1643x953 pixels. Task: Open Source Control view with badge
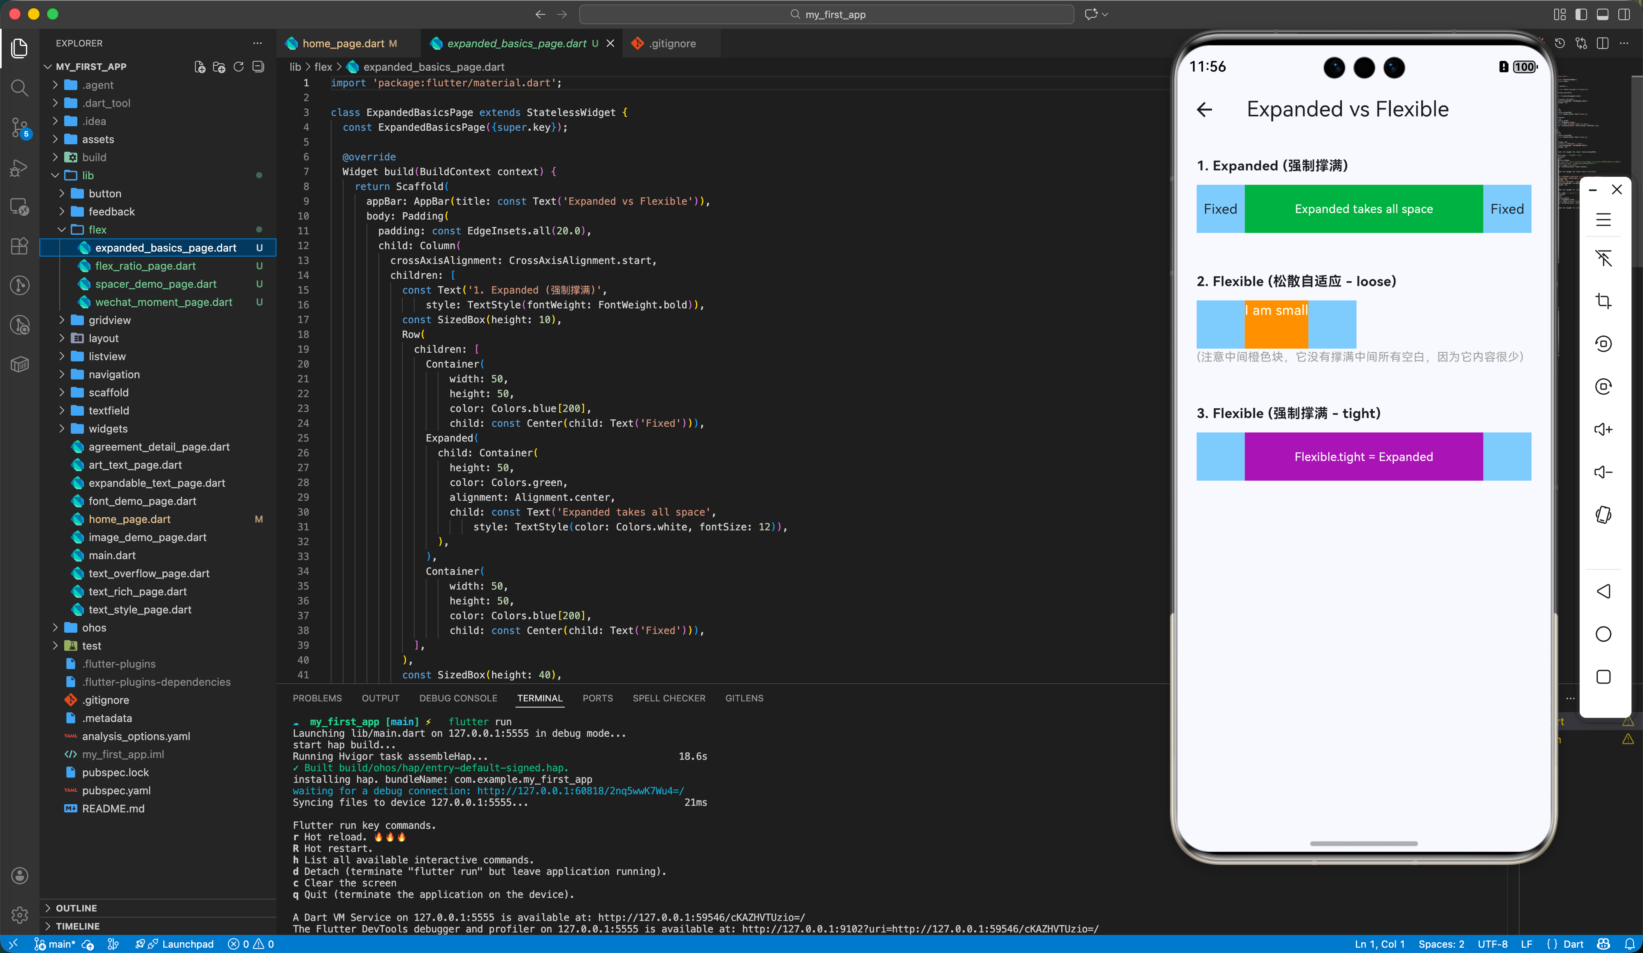(x=20, y=128)
